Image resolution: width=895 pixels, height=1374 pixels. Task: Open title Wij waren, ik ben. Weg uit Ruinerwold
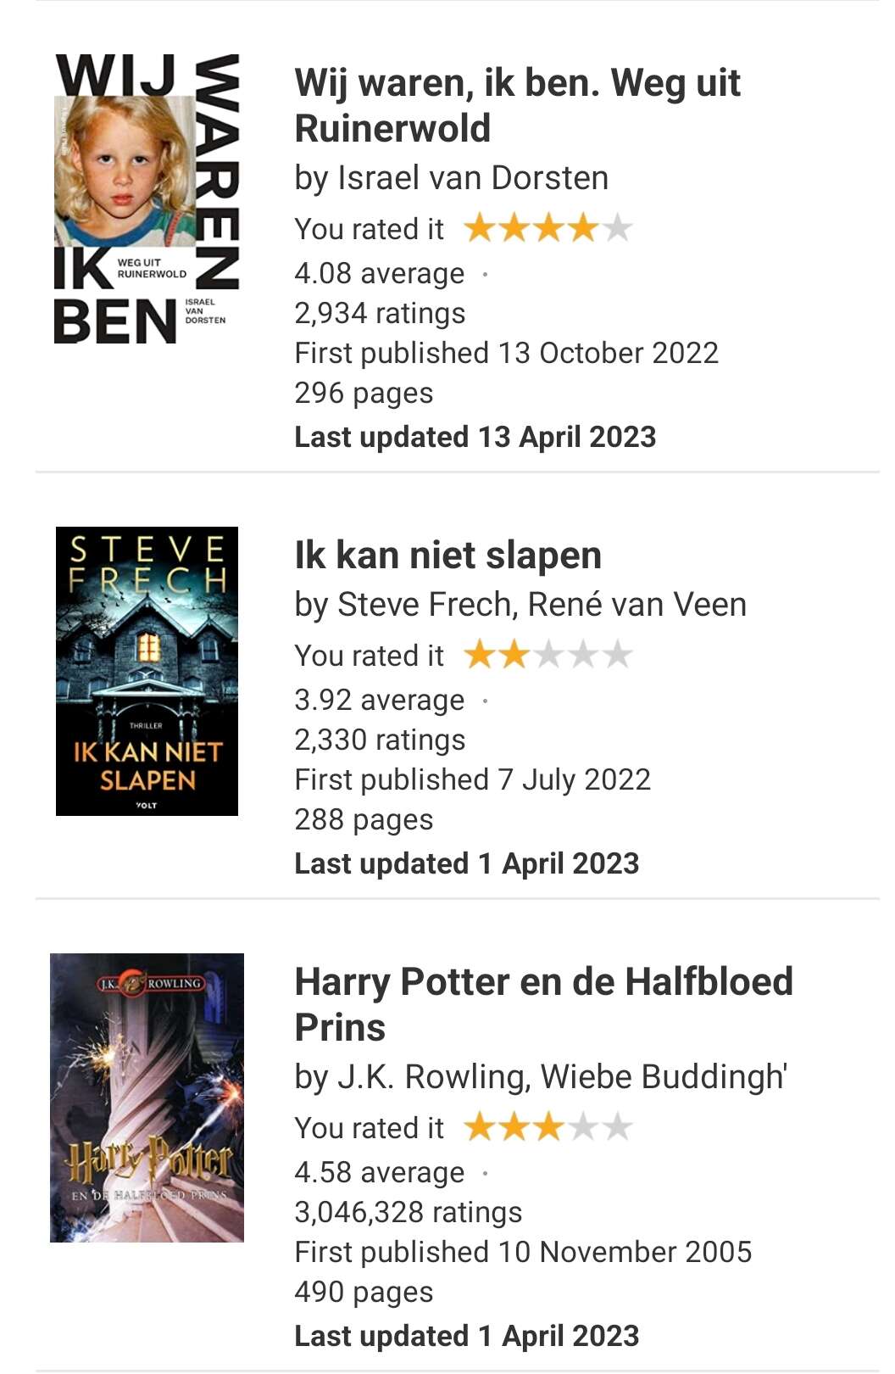(517, 106)
